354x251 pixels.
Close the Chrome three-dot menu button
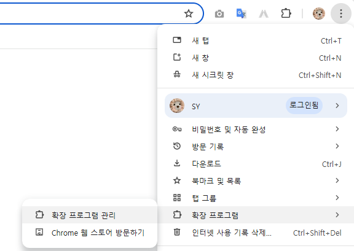pyautogui.click(x=341, y=14)
